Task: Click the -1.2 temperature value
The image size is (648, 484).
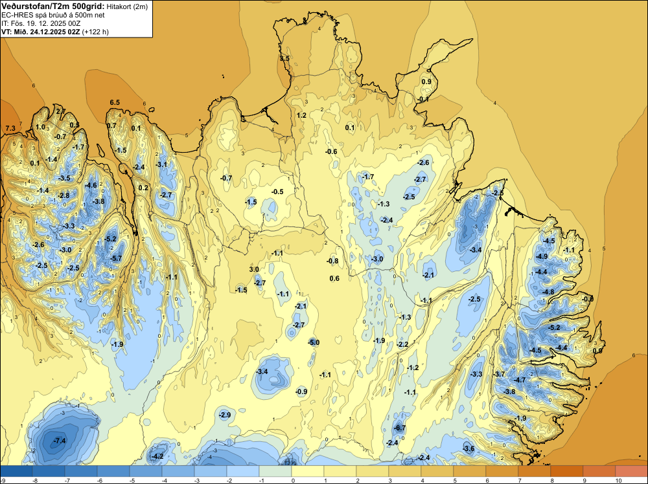Action: click(413, 368)
